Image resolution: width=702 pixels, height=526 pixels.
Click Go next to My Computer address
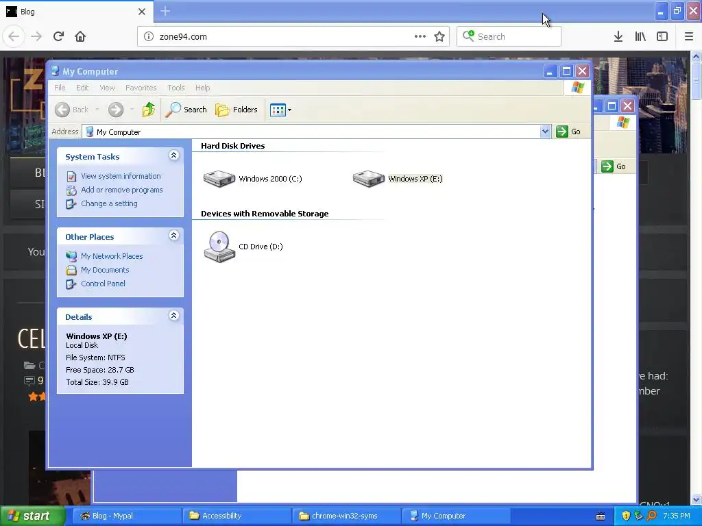[568, 131]
